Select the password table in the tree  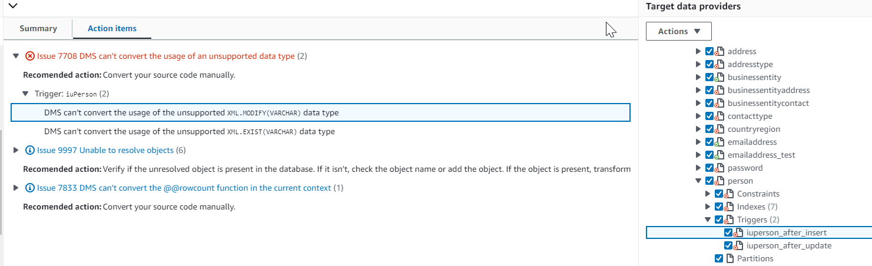coord(745,168)
